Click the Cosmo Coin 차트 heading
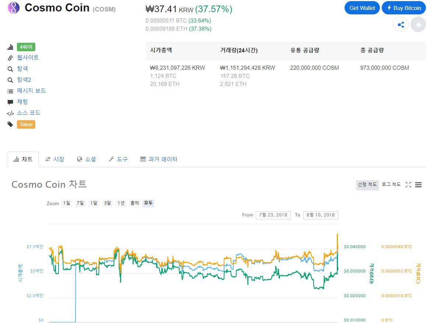Viewport: 427px width, 323px height. [49, 184]
